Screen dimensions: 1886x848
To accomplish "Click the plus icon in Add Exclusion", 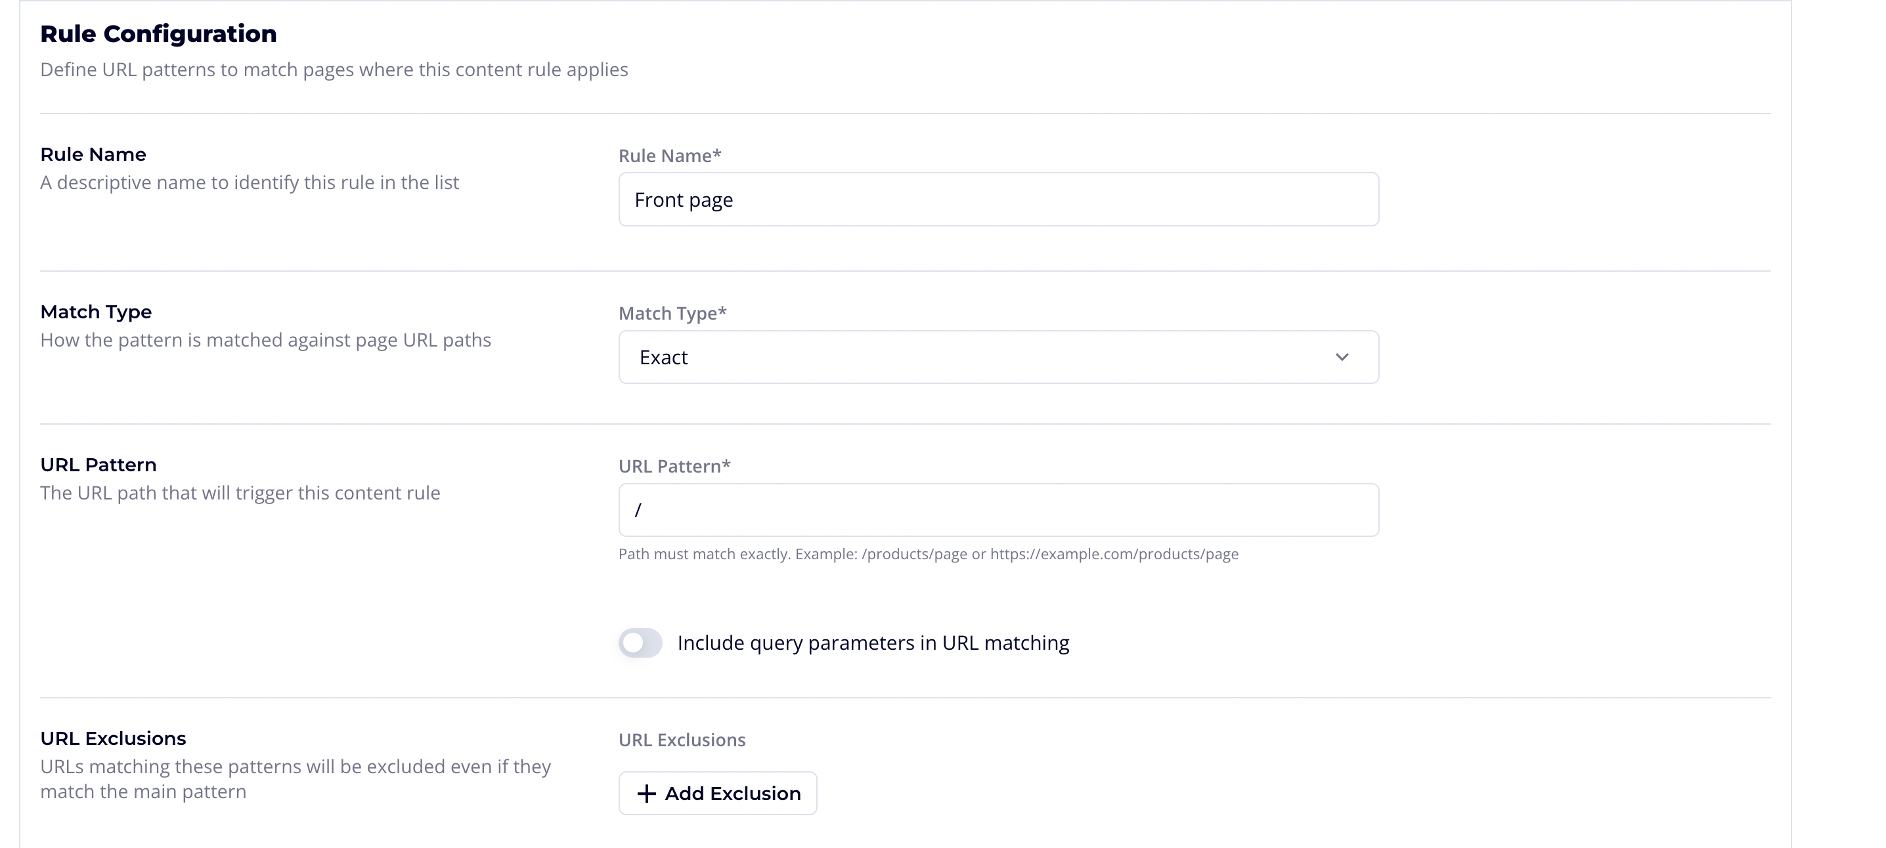I will (x=646, y=793).
